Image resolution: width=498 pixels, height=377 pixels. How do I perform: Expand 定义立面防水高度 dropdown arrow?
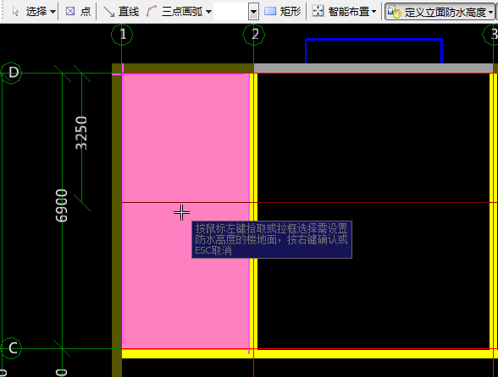pyautogui.click(x=491, y=13)
